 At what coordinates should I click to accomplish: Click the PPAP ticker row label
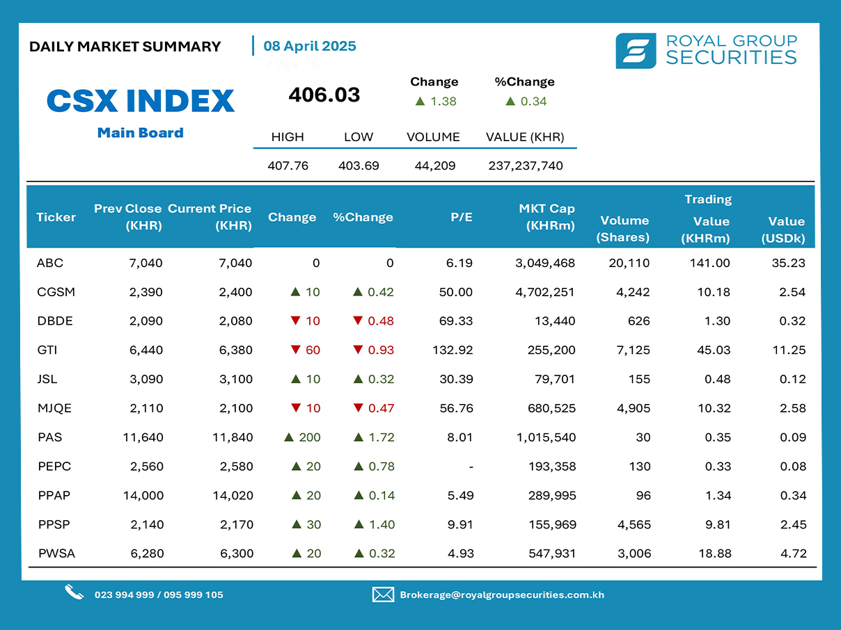[54, 496]
